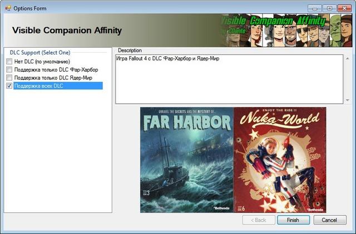This screenshot has width=356, height=234.
Task: Click the Finish button
Action: (293, 220)
